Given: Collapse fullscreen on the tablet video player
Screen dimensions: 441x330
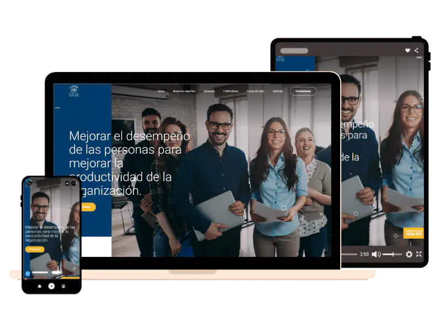Looking at the screenshot, I should tap(419, 254).
